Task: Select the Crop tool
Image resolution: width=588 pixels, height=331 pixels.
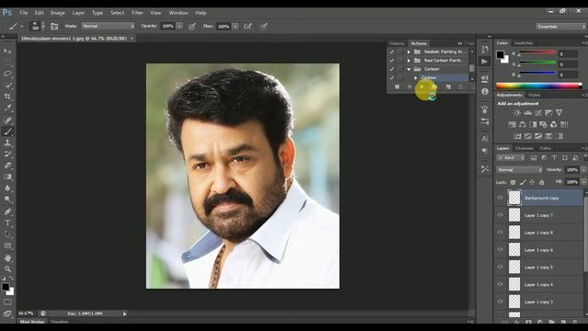Action: coord(7,97)
